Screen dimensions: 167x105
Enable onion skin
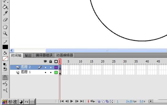click(x=99, y=101)
